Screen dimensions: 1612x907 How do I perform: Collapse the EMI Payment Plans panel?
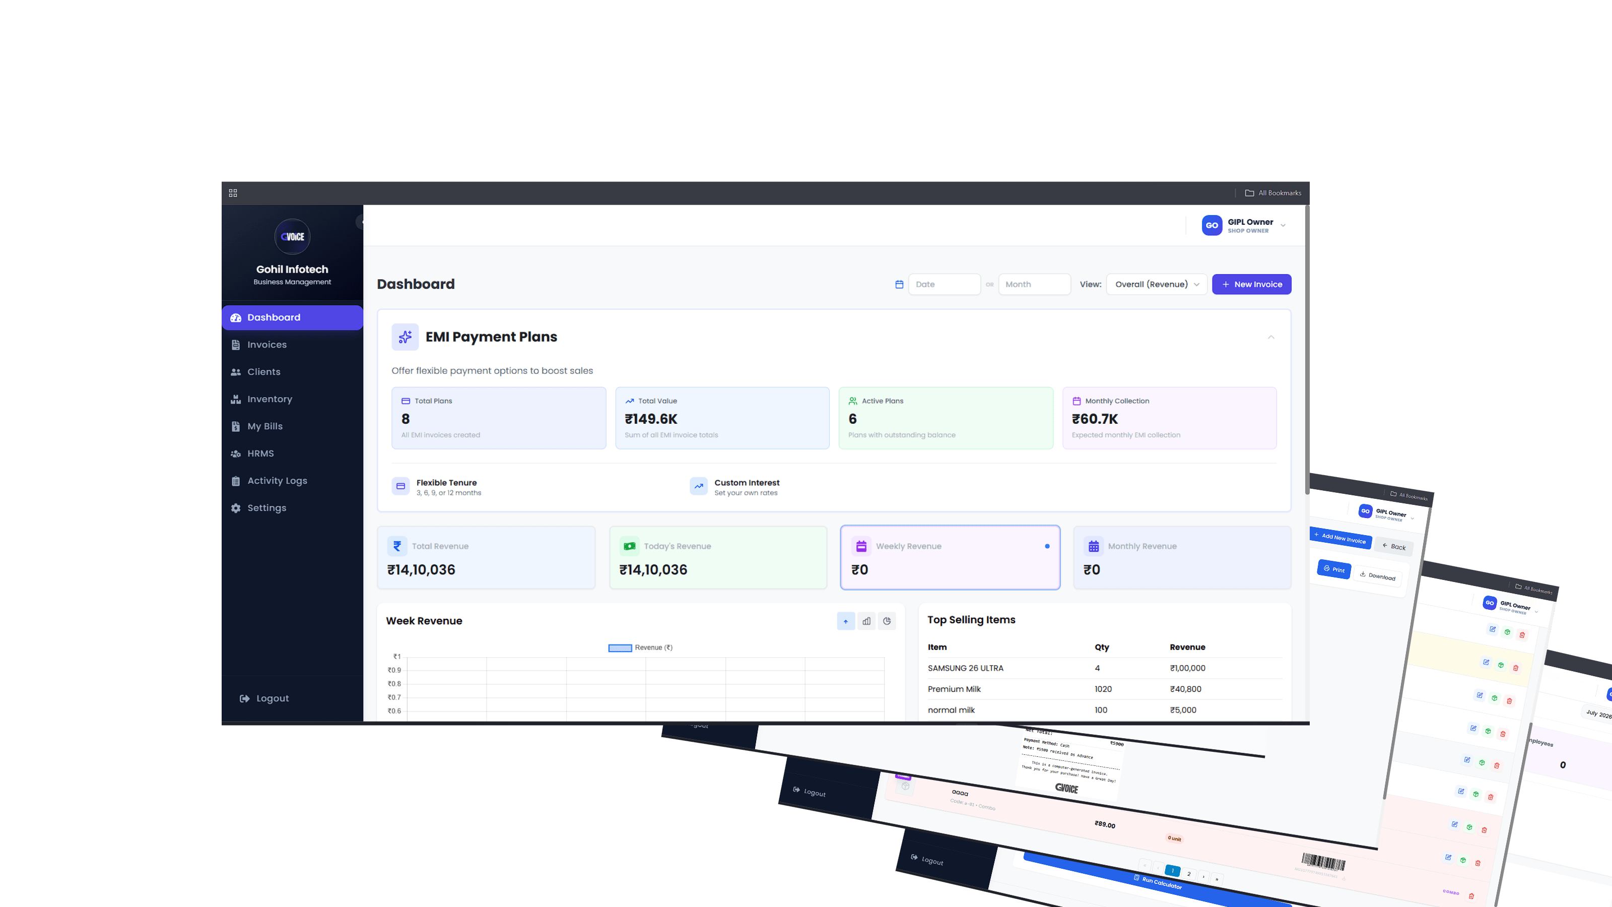(x=1271, y=337)
